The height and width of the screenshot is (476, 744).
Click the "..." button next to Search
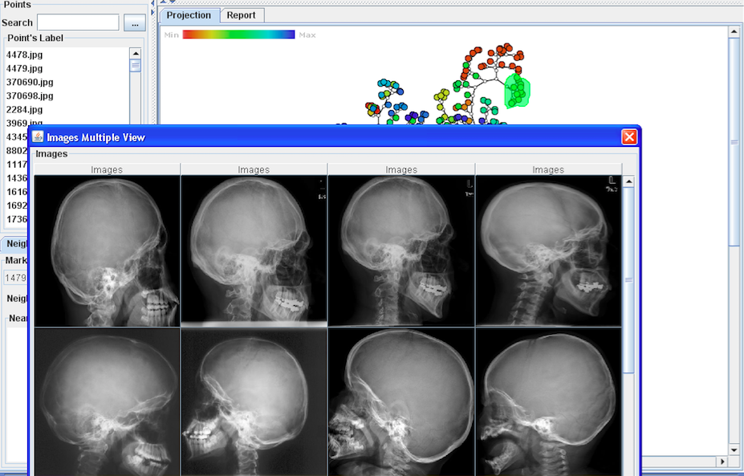134,22
